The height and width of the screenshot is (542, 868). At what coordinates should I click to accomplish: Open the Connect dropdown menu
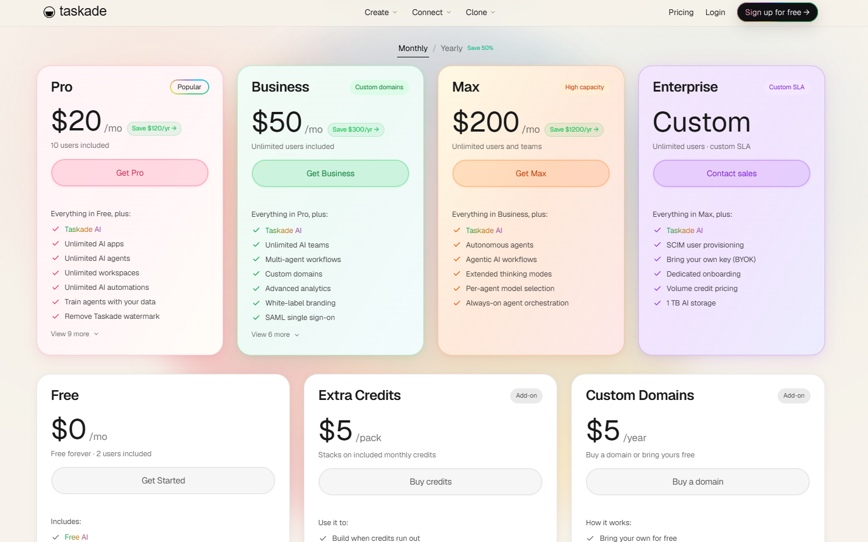(x=431, y=12)
